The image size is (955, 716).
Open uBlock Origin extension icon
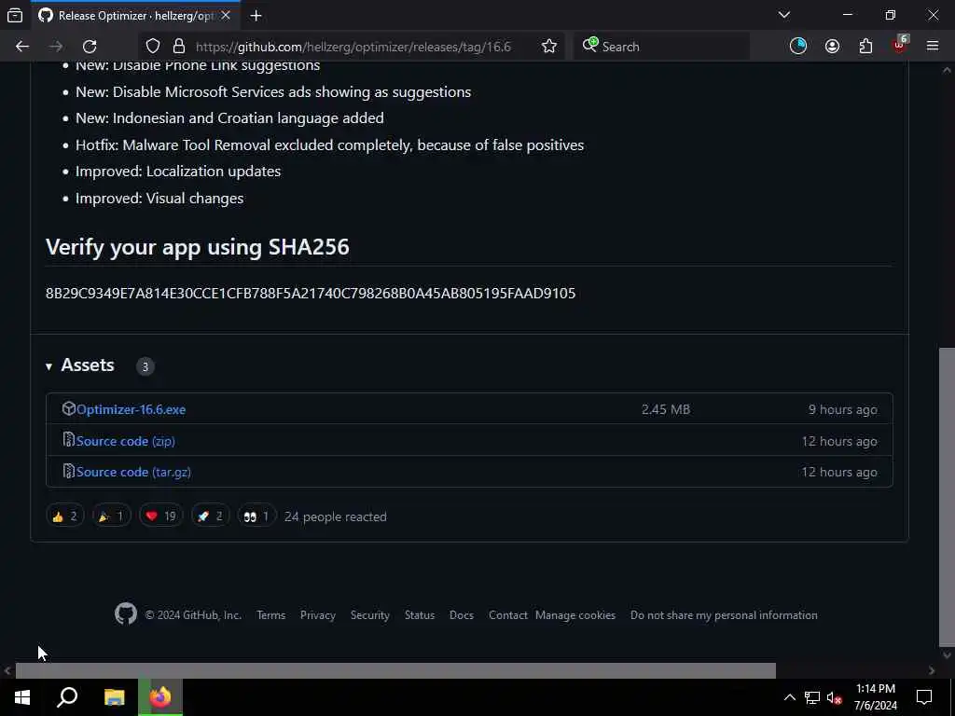coord(900,47)
